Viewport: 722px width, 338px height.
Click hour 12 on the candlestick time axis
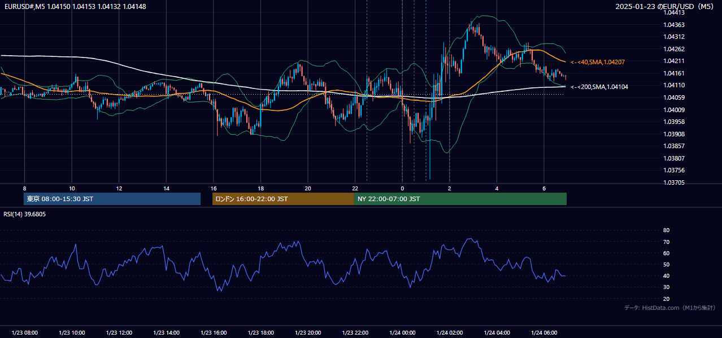pos(119,188)
